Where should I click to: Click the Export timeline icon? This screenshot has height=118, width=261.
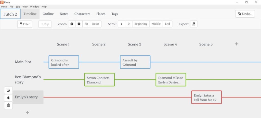click(194, 24)
